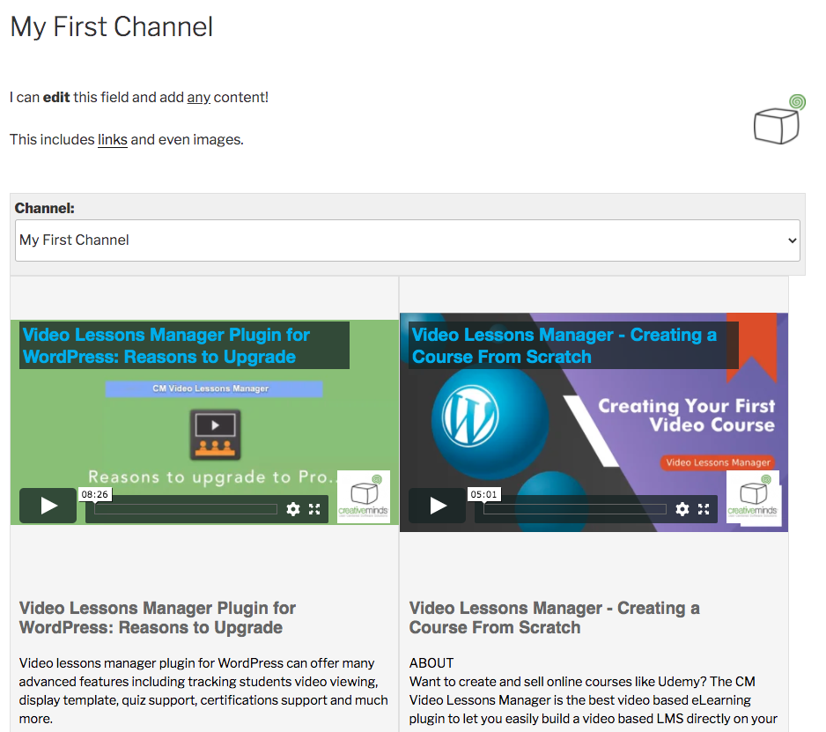
Task: Click the red 'Video Lessons Manager' badge in thumbnail
Action: 718,462
